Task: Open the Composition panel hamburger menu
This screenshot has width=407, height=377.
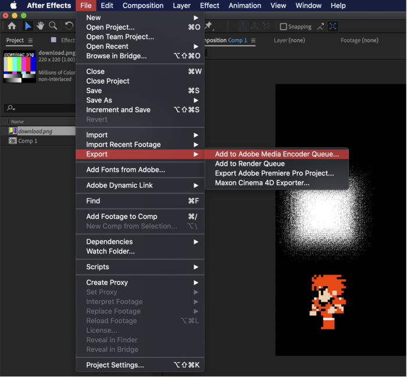Action: click(x=254, y=41)
